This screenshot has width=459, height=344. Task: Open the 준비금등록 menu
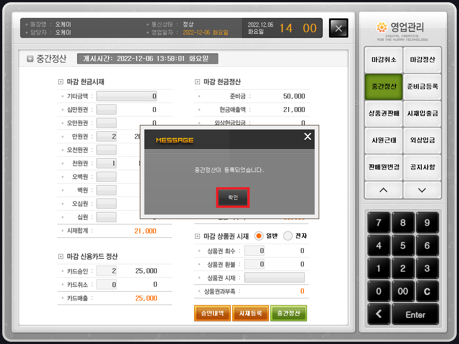[422, 86]
